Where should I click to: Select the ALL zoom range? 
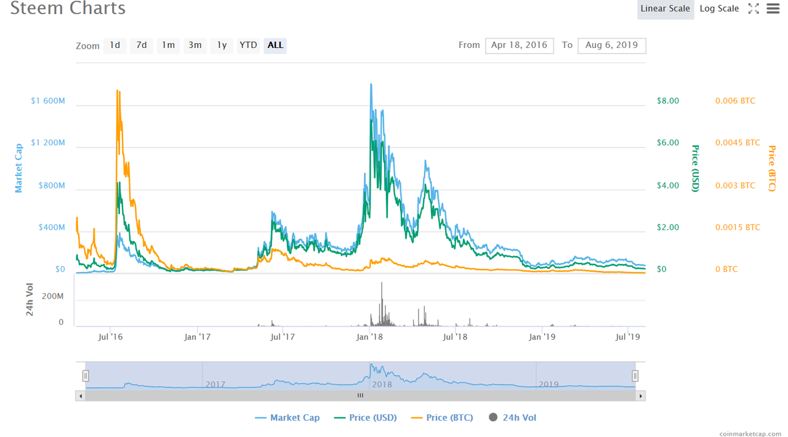click(275, 45)
